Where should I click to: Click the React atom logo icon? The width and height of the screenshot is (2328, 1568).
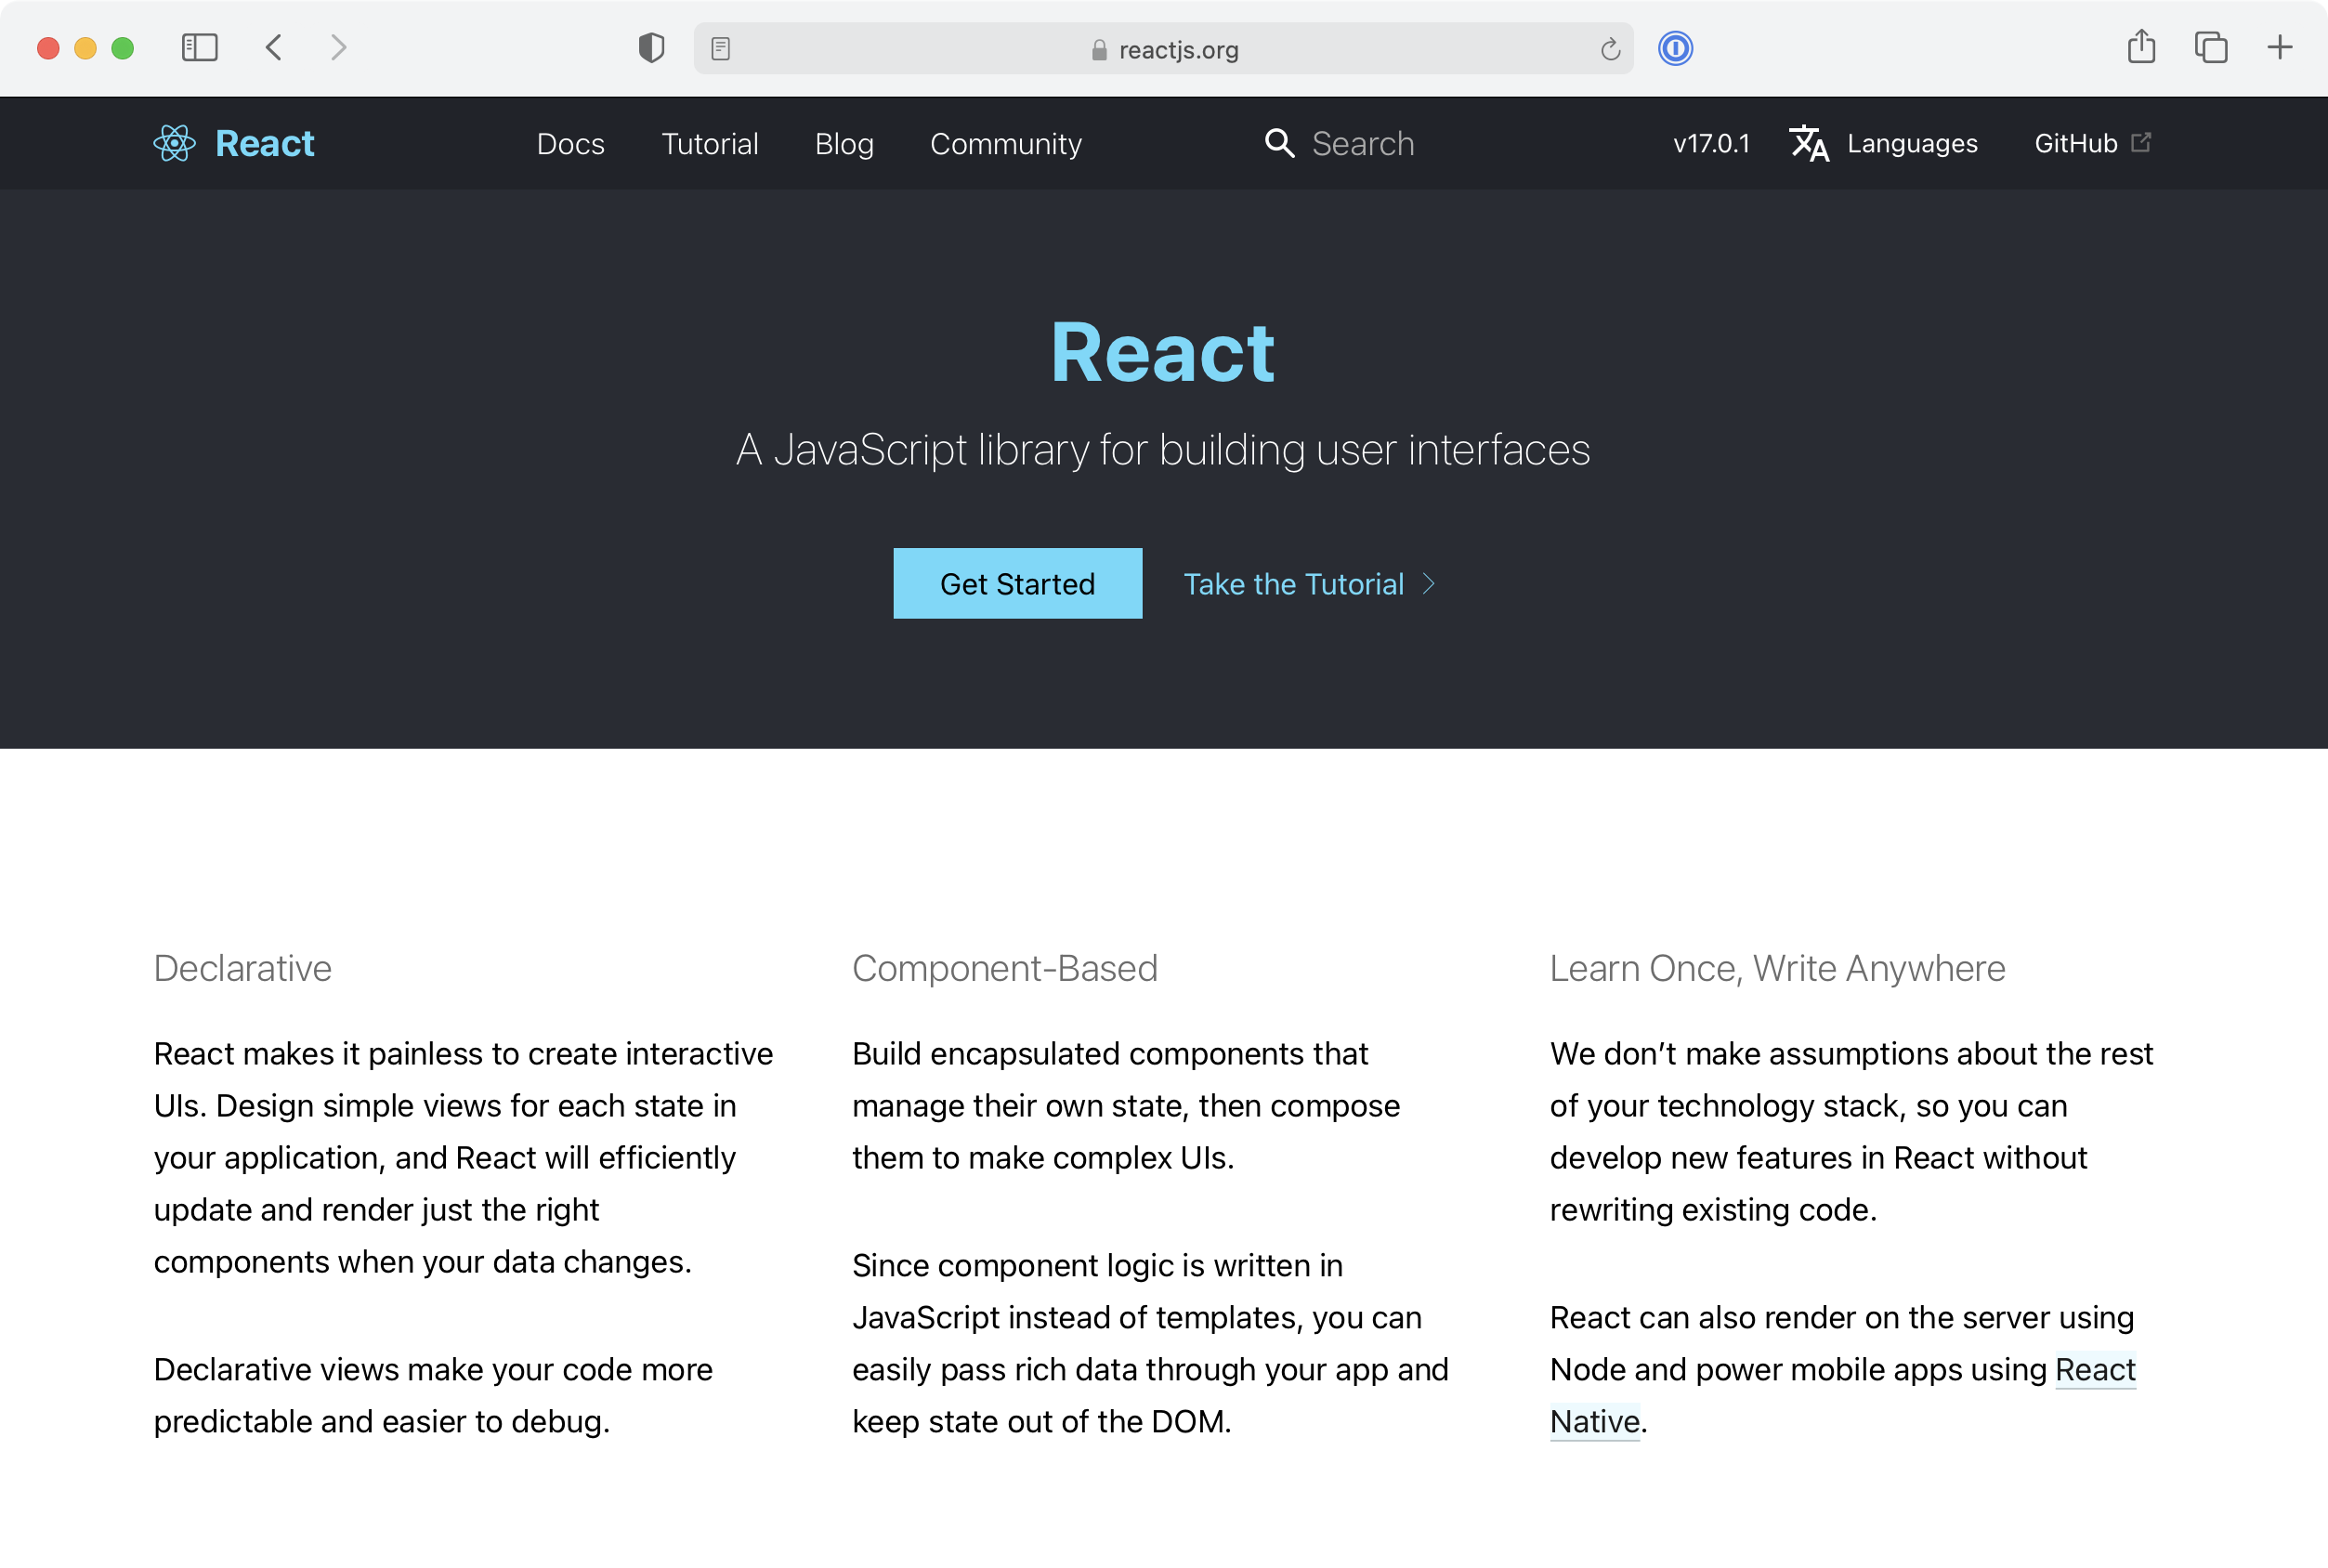[174, 143]
